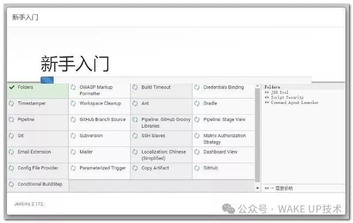This screenshot has height=223, width=353.
Task: Click the spinner icon beside Matrix Authorization Strategy
Action: pyautogui.click(x=197, y=136)
